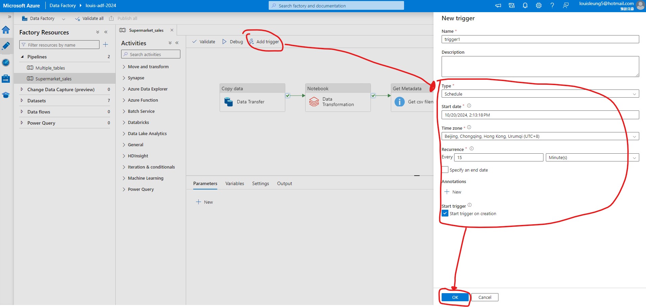Open the Manage toolbox icon in sidebar
Viewport: 646px width, 307px height.
[x=6, y=79]
